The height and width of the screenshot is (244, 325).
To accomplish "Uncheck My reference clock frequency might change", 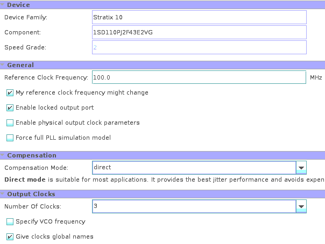I will pos(10,93).
